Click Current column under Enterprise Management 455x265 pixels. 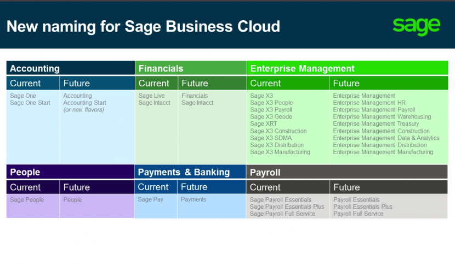tap(288, 83)
